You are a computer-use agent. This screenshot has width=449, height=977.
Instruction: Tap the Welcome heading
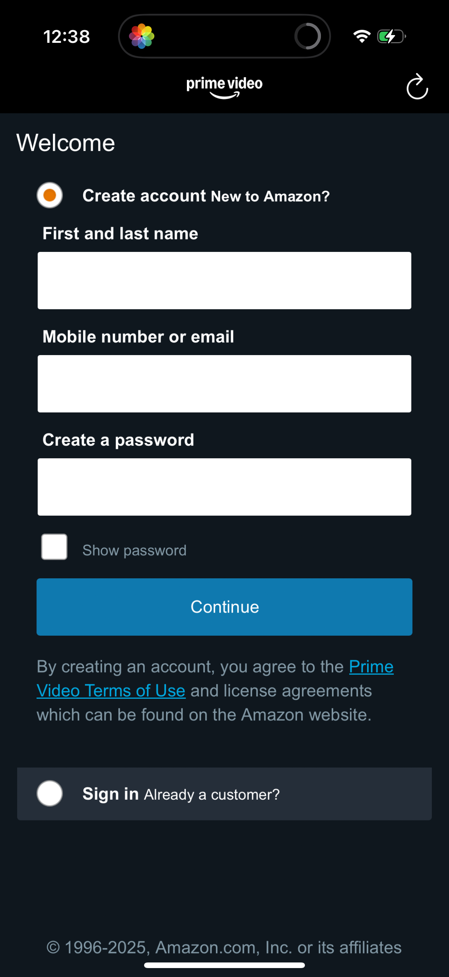pos(66,143)
